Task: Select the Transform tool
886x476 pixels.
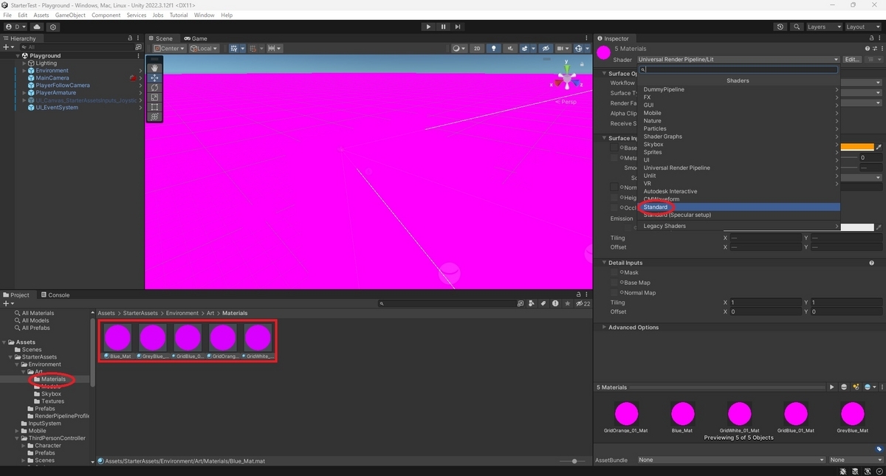Action: (154, 117)
